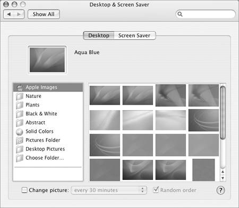Viewport: 239px width, 208px height.
Task: Select the Solid Colors sphere icon
Action: [x=20, y=132]
